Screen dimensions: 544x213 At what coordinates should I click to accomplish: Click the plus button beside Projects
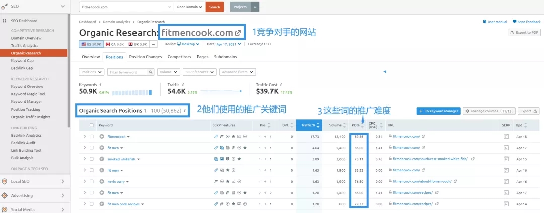[x=255, y=7]
